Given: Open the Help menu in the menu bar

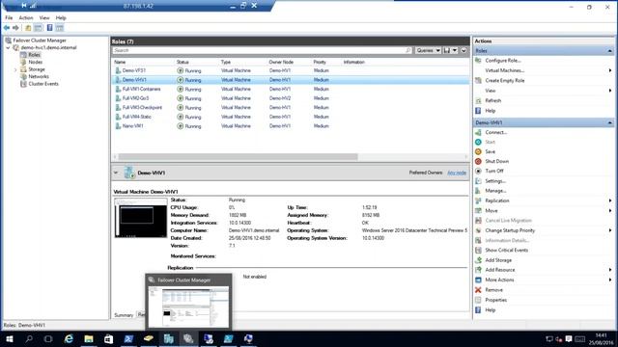Looking at the screenshot, I should point(61,17).
